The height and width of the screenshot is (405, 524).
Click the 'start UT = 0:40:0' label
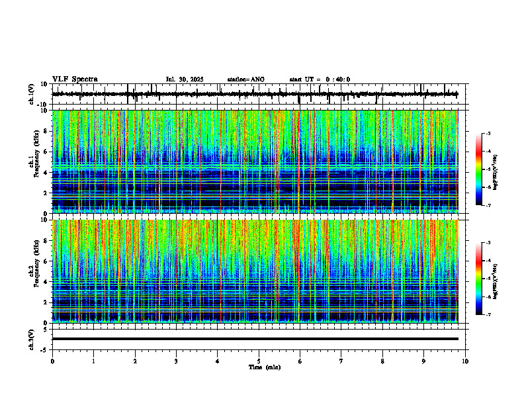pos(320,79)
